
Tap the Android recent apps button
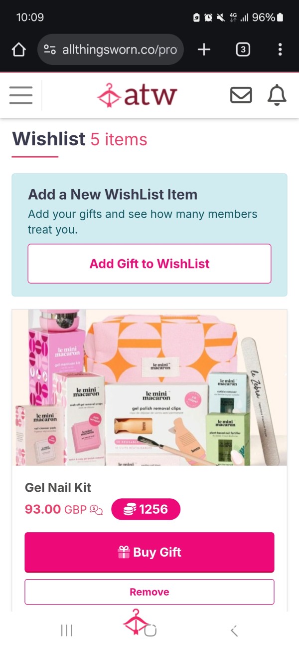66,631
